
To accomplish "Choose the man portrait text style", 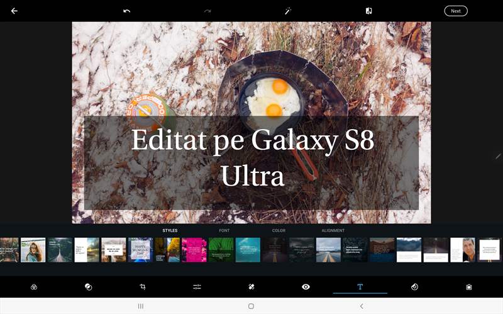I will [x=463, y=250].
